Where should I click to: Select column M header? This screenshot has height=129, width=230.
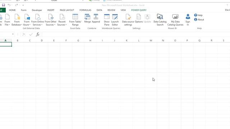pos(151,40)
